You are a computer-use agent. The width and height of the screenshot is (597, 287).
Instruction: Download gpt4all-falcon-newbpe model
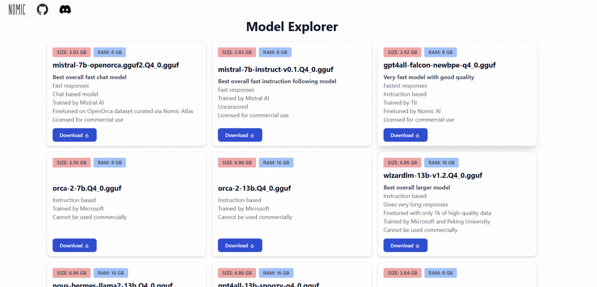(405, 135)
